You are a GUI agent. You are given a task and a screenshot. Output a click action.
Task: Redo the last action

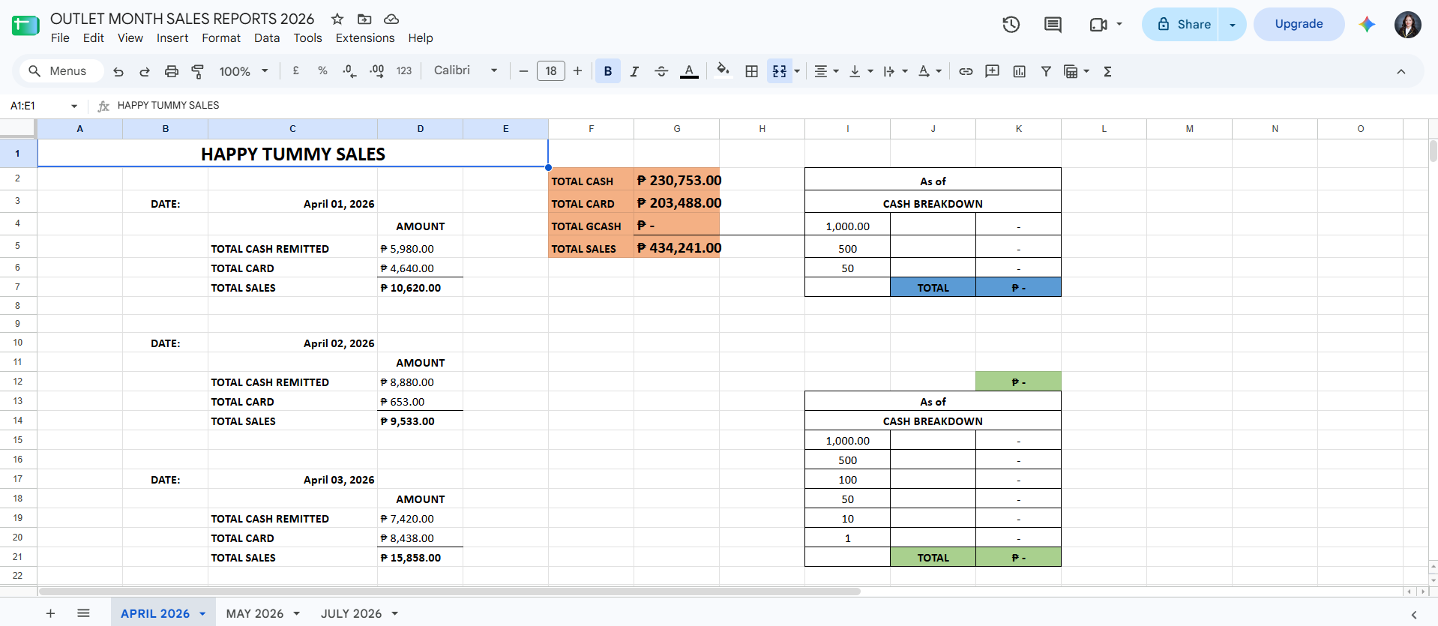[145, 71]
